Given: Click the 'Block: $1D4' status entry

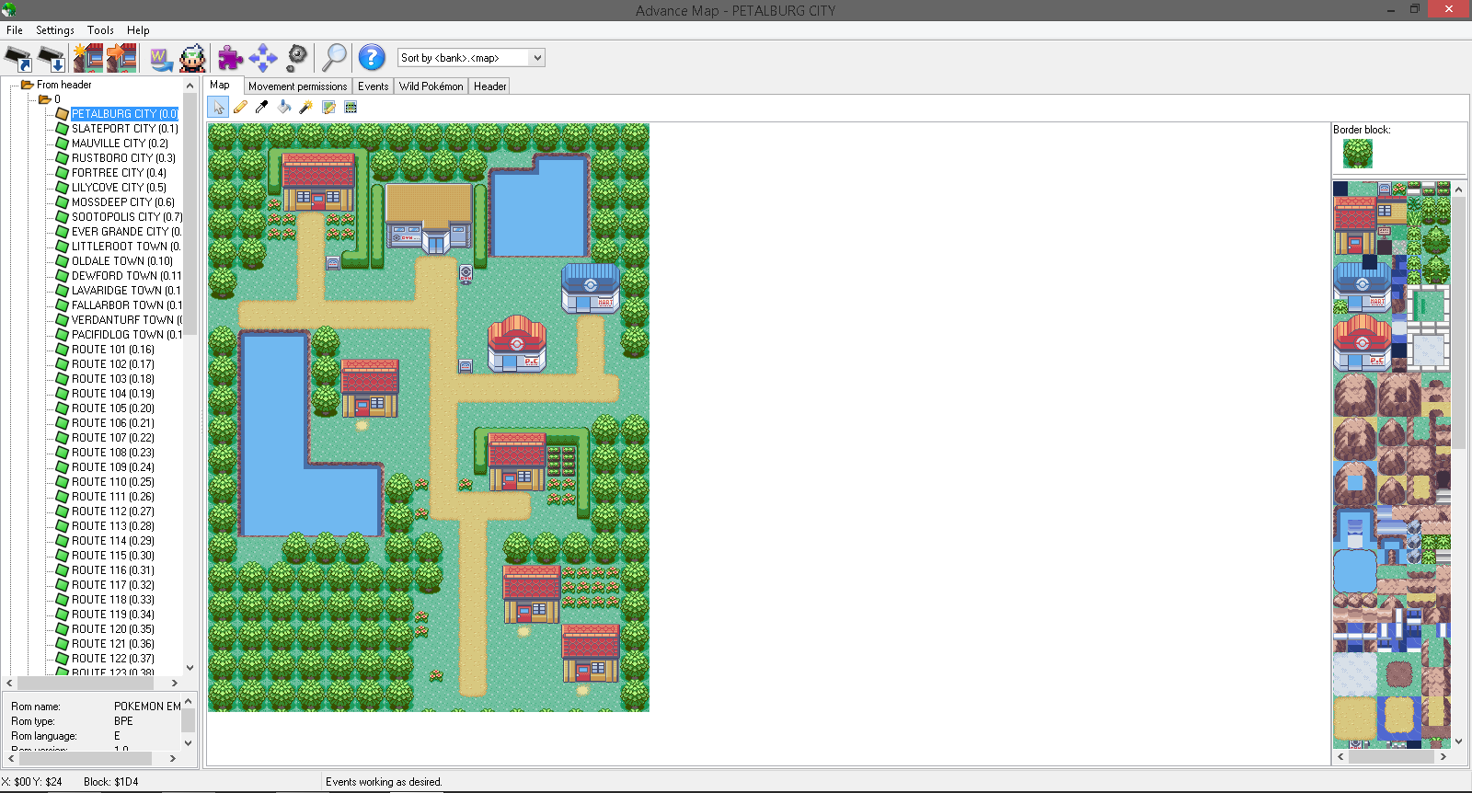Looking at the screenshot, I should pos(111,782).
